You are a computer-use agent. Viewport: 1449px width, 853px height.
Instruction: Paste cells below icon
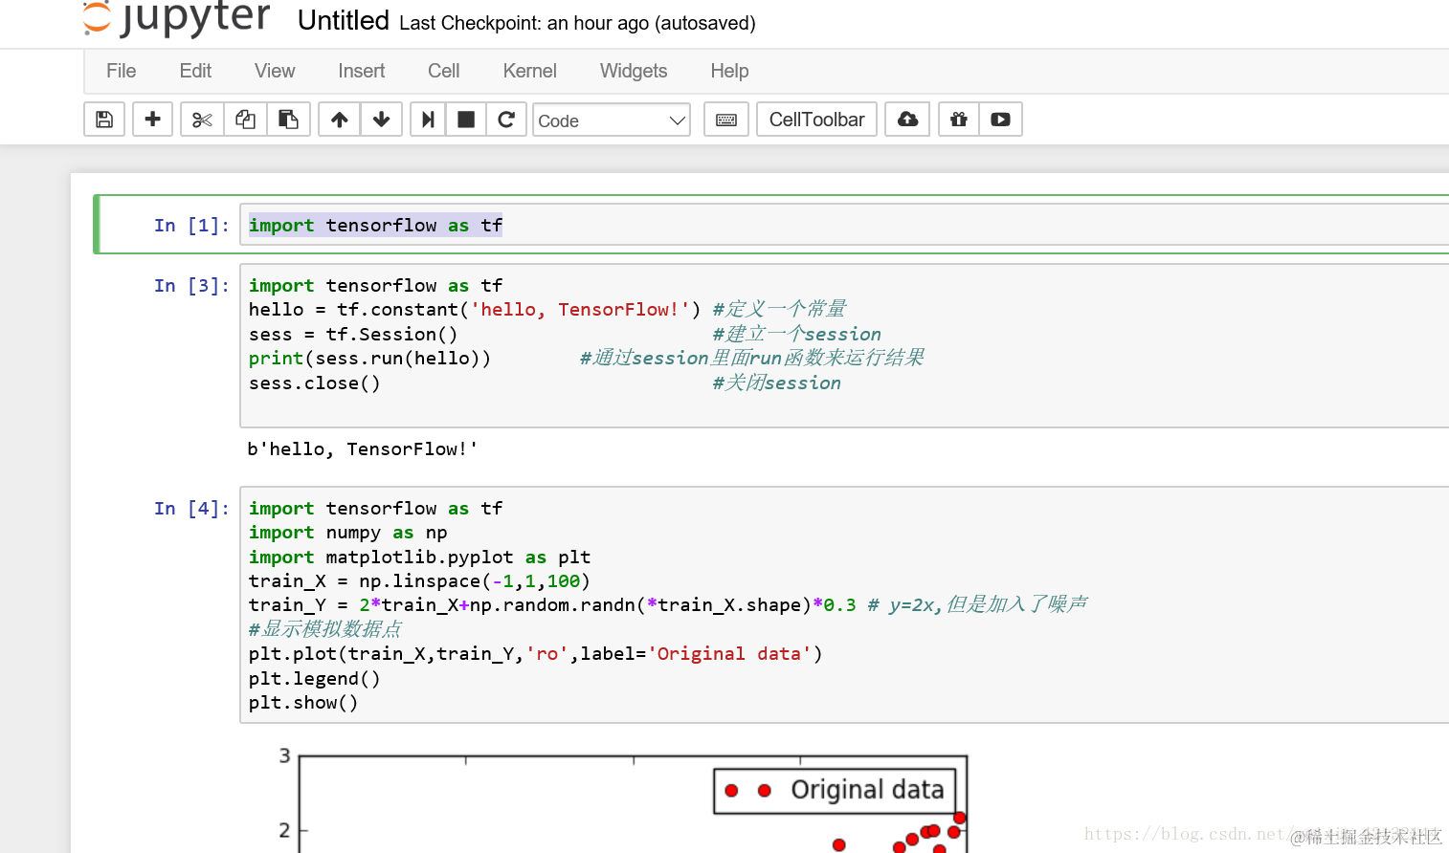[288, 120]
